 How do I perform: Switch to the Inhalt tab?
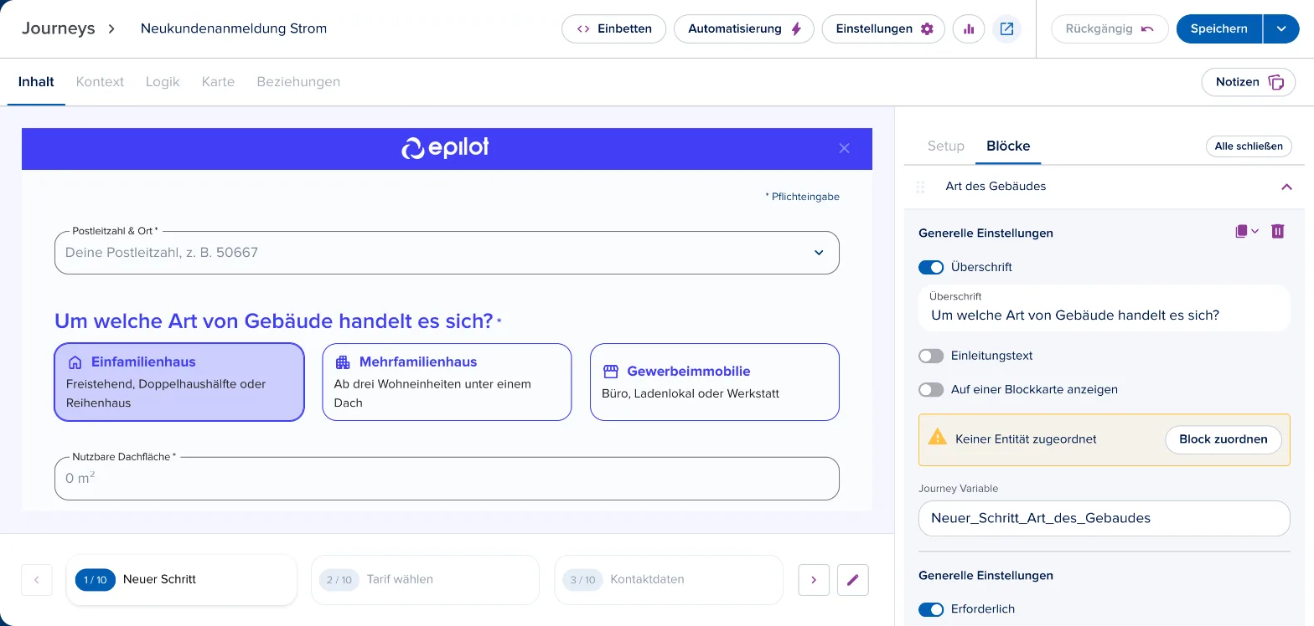tap(36, 82)
